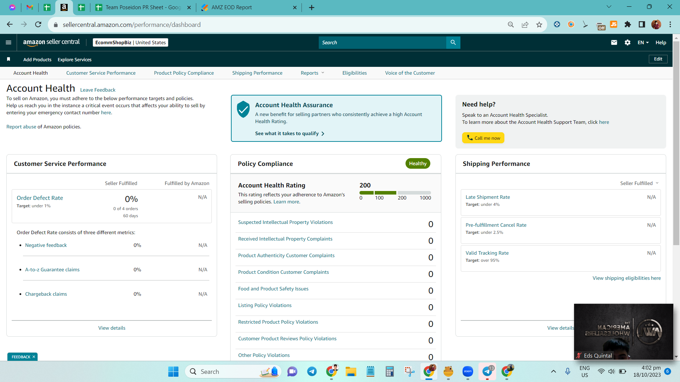The image size is (680, 382).
Task: Click the page vertical scrollbar
Action: [x=676, y=143]
